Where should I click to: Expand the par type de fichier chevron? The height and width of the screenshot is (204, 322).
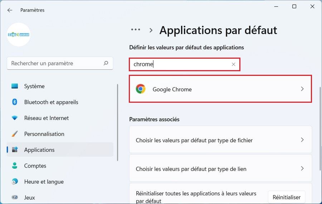(x=302, y=140)
